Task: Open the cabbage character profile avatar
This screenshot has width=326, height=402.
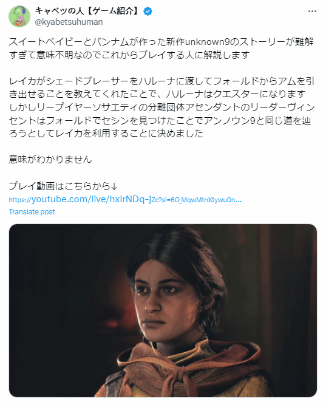Action: point(19,16)
